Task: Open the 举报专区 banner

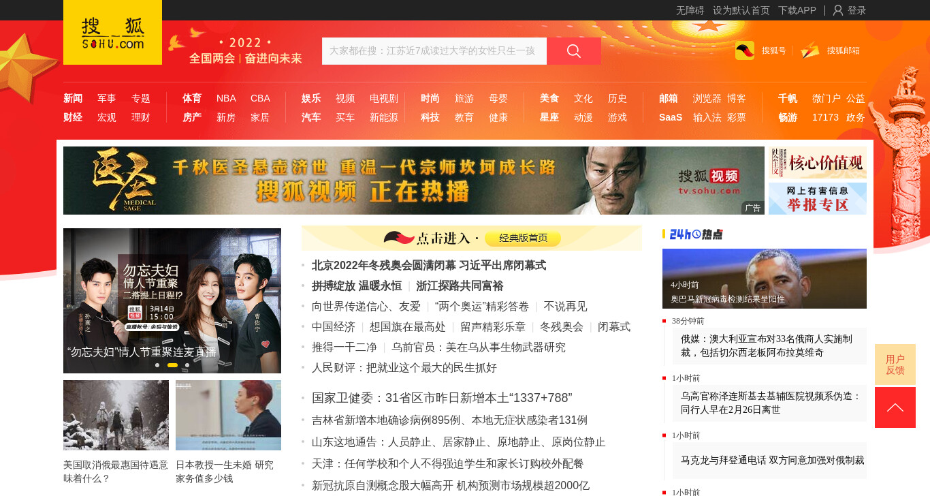Action: [818, 198]
